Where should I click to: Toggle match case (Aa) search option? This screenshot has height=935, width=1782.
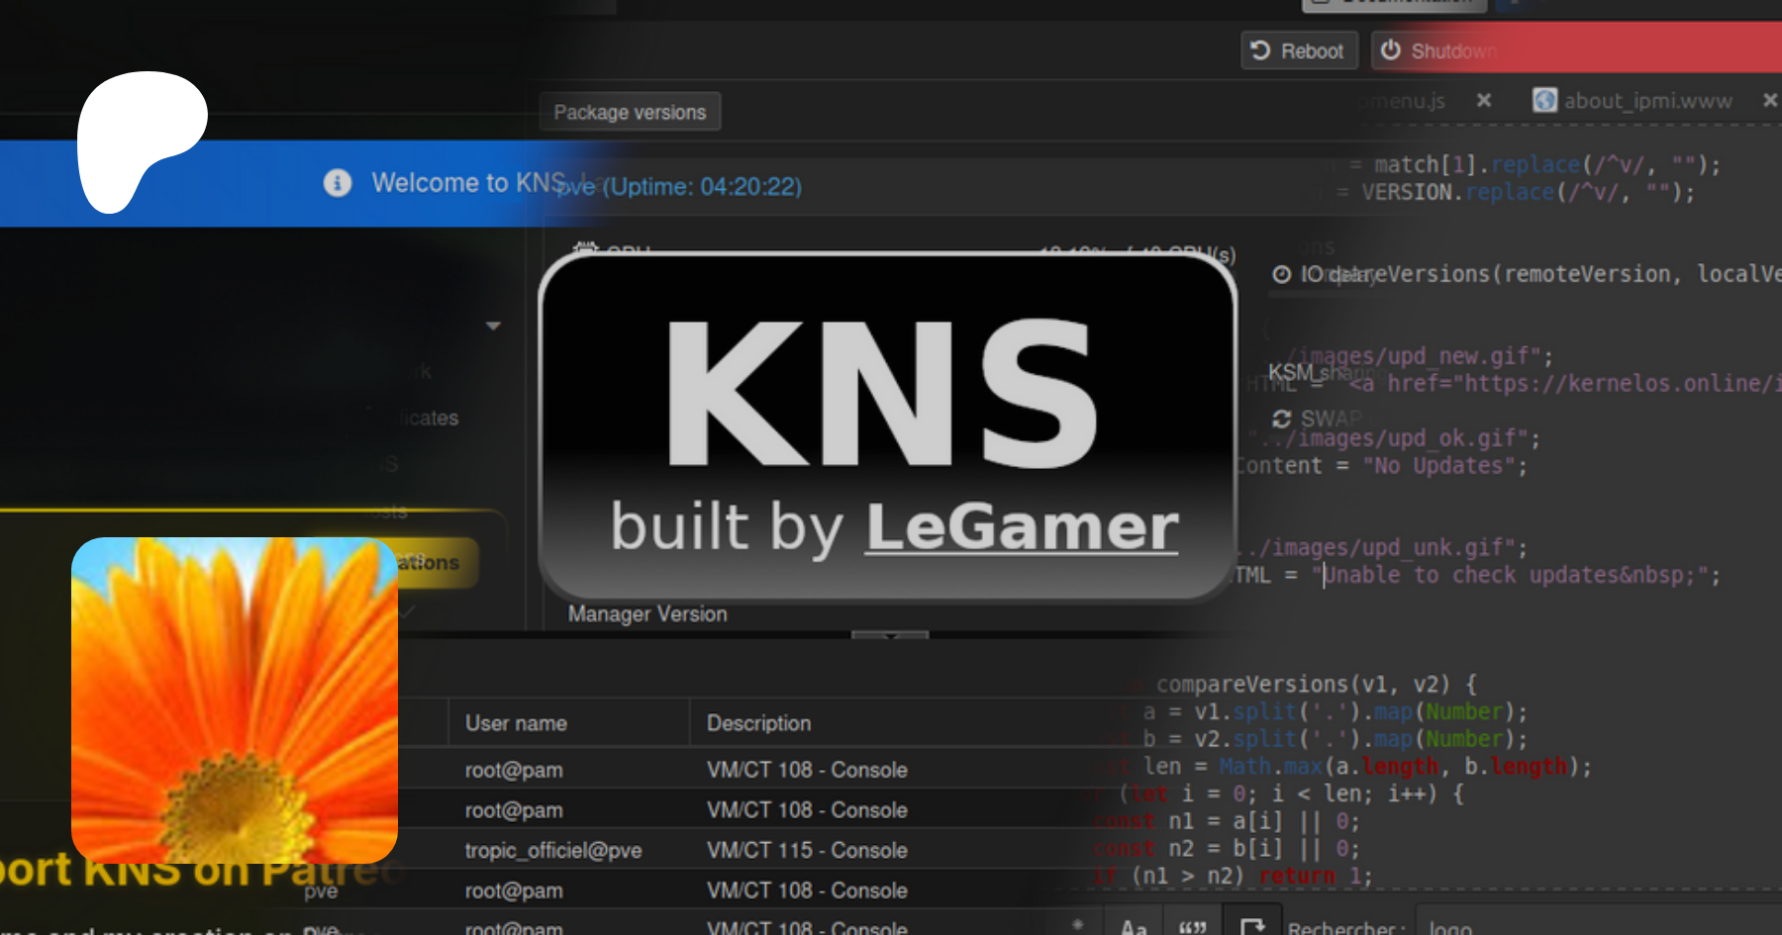pos(1134,927)
